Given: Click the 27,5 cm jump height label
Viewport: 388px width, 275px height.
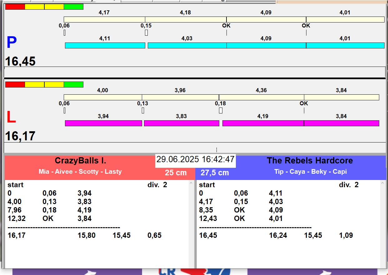Looking at the screenshot, I should coord(215,173).
